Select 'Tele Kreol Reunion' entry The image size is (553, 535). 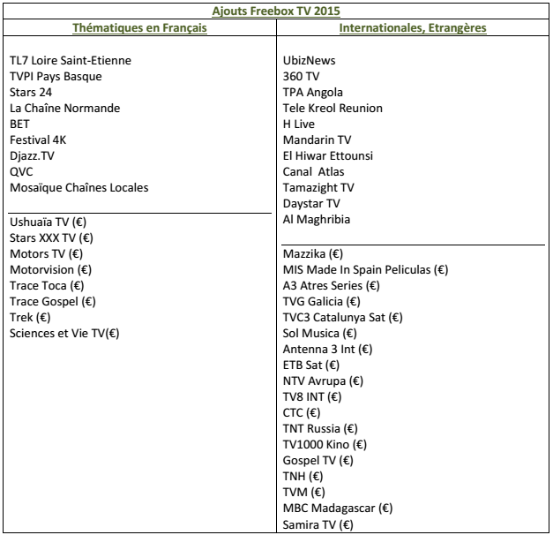333,108
